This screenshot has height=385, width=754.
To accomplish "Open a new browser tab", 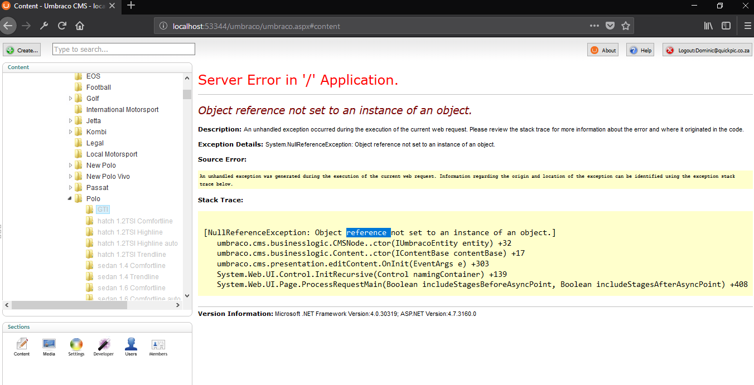I will pyautogui.click(x=131, y=6).
